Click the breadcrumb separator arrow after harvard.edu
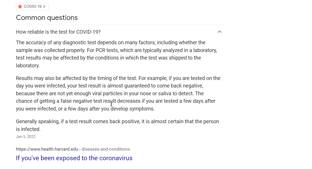Image resolution: width=312 pixels, height=169 pixels. tap(80, 149)
